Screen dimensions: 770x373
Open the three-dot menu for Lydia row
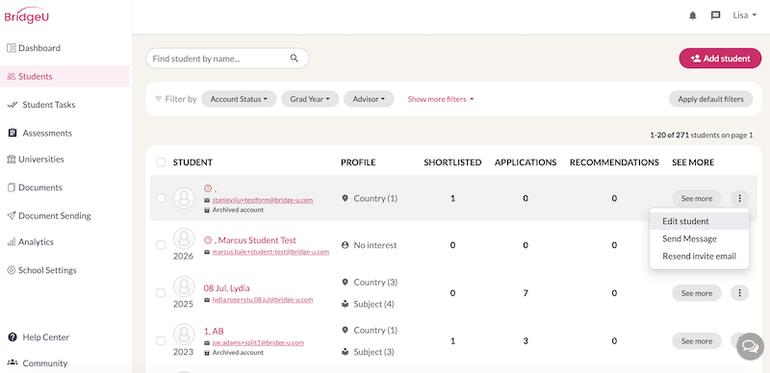click(739, 293)
